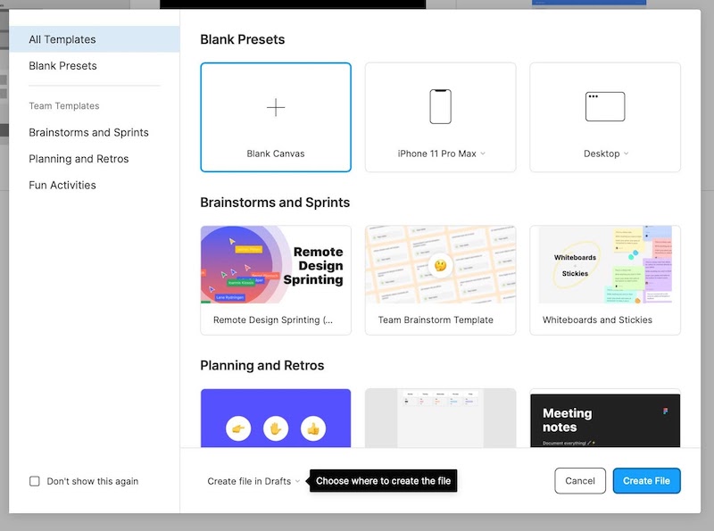
Task: Select the iPhone device outline icon
Action: pyautogui.click(x=440, y=107)
